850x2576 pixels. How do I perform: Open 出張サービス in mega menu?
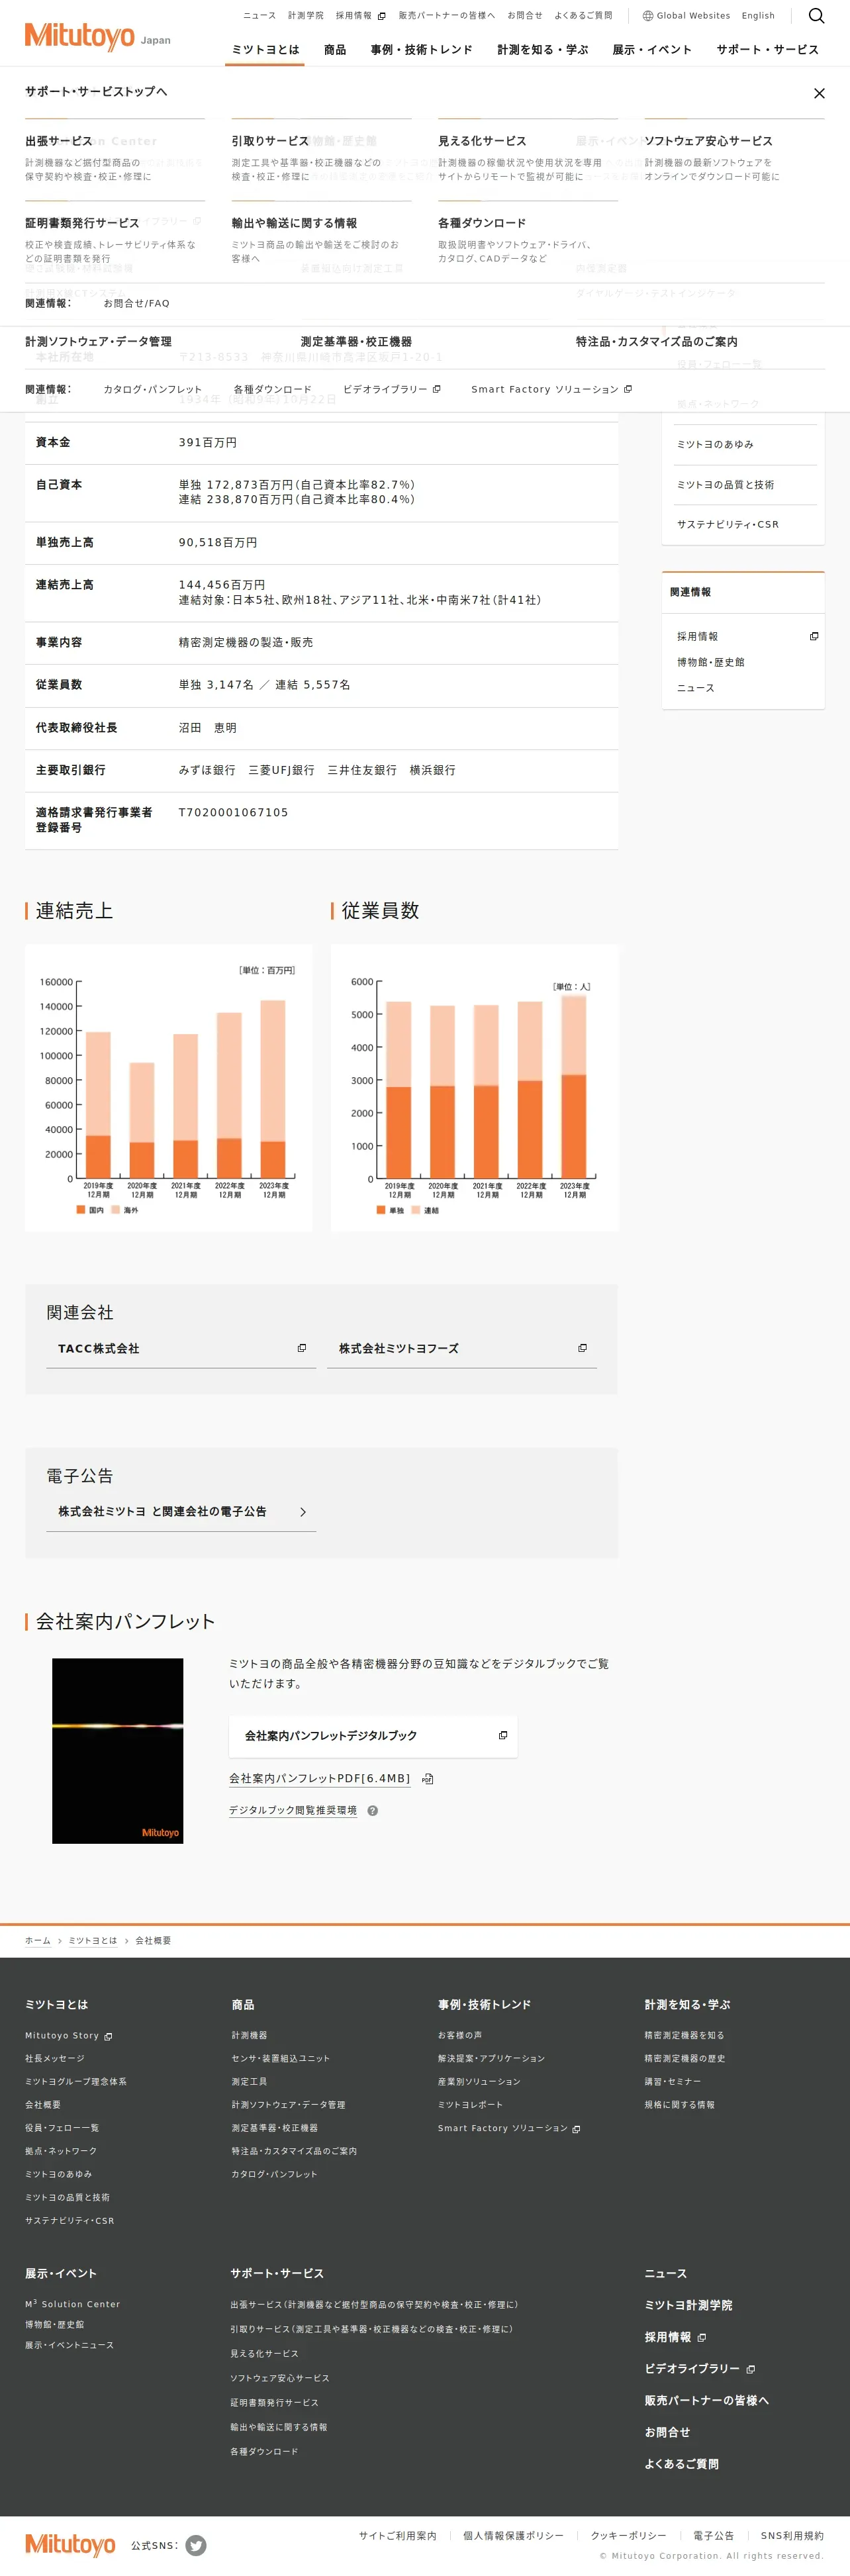pos(59,141)
